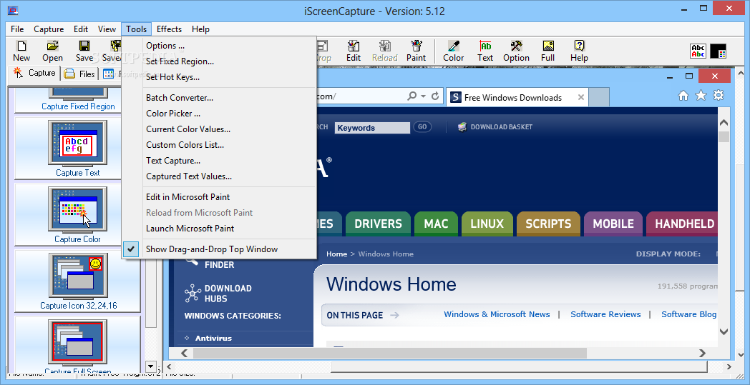
Task: Choose the Capture Text thumbnail
Action: pos(77,149)
